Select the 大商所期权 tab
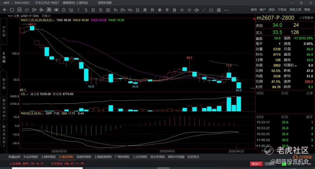The image size is (315, 169). pos(66,157)
